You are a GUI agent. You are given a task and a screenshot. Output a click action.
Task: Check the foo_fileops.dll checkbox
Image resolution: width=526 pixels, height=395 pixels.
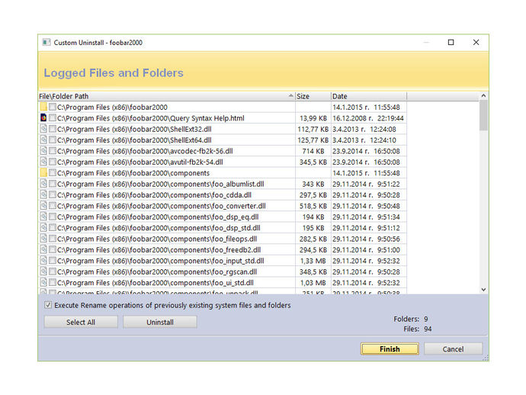53,239
